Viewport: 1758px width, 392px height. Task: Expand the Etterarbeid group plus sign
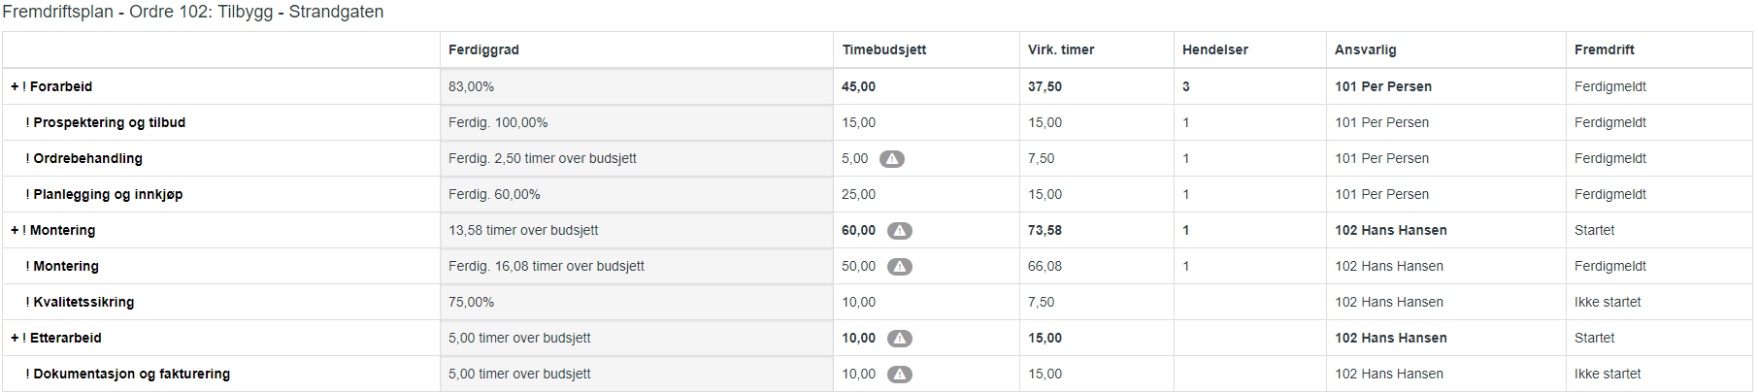(x=15, y=338)
